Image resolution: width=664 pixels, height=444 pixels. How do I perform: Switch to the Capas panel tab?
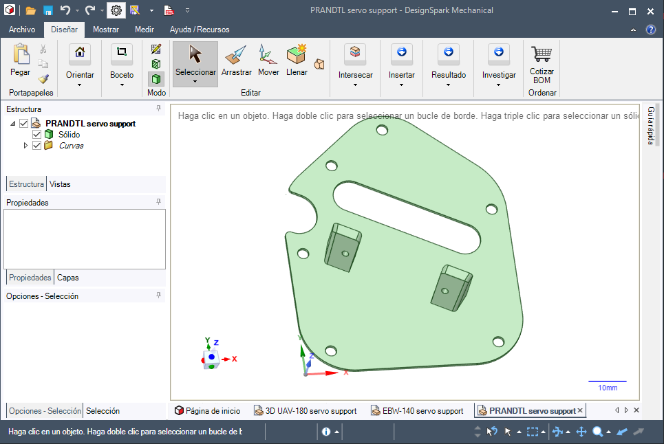67,278
